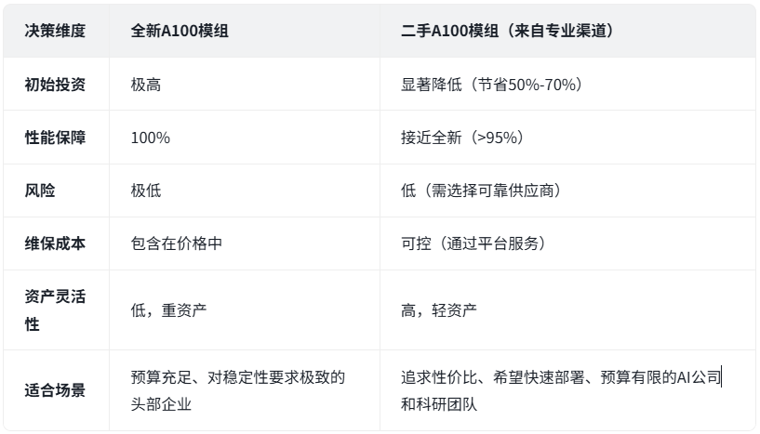
Task: Select the 初始投资 row label
Action: click(x=55, y=85)
